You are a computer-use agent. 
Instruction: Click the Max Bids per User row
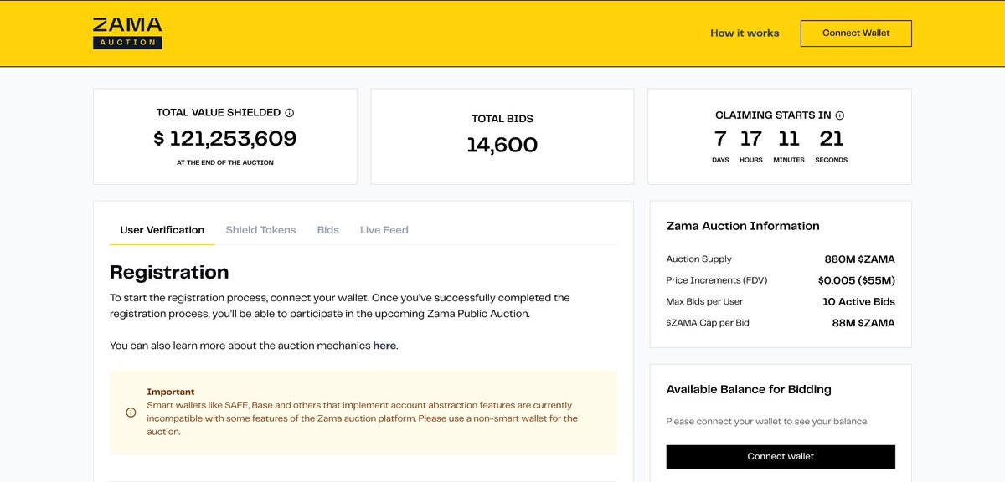(780, 302)
